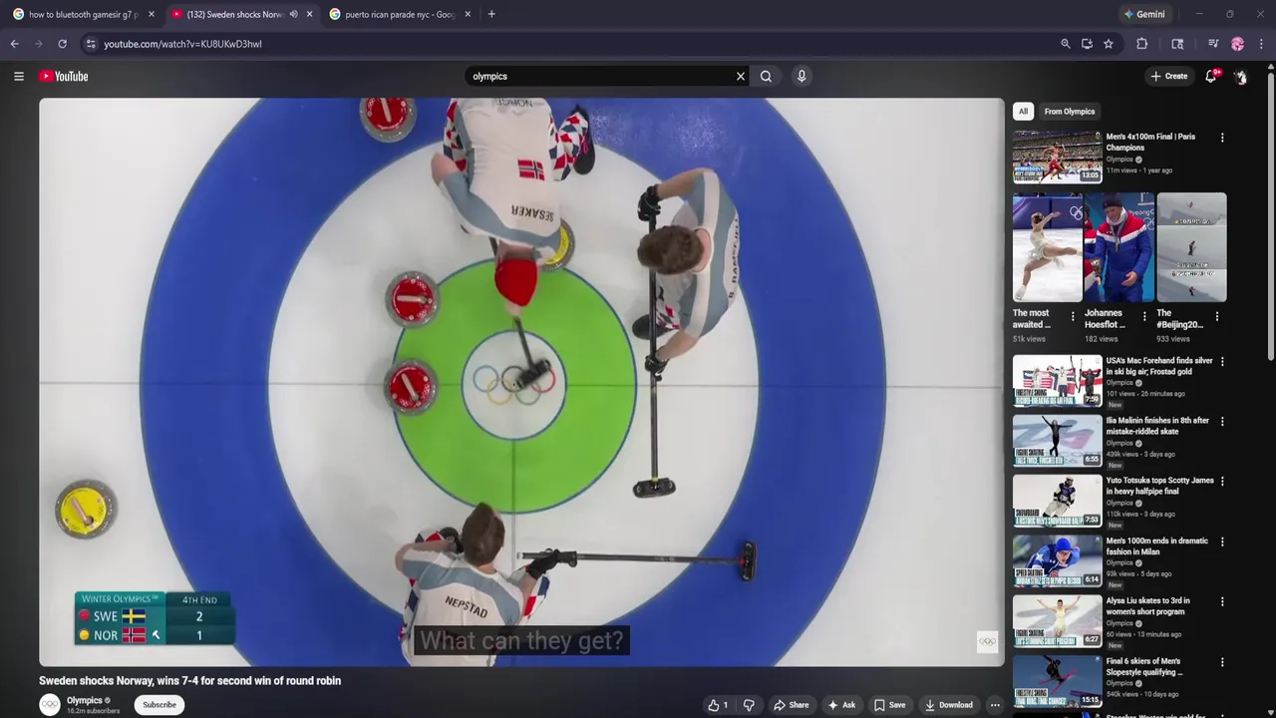Viewport: 1276px width, 718px height.
Task: Select the All filter chip
Action: 1023,112
